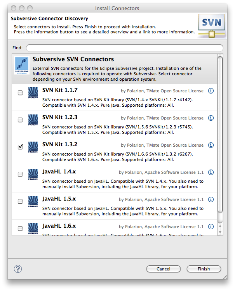Click Polarion logo beside JavaHL 1.4.x
This screenshot has height=291, width=235.
[33, 174]
